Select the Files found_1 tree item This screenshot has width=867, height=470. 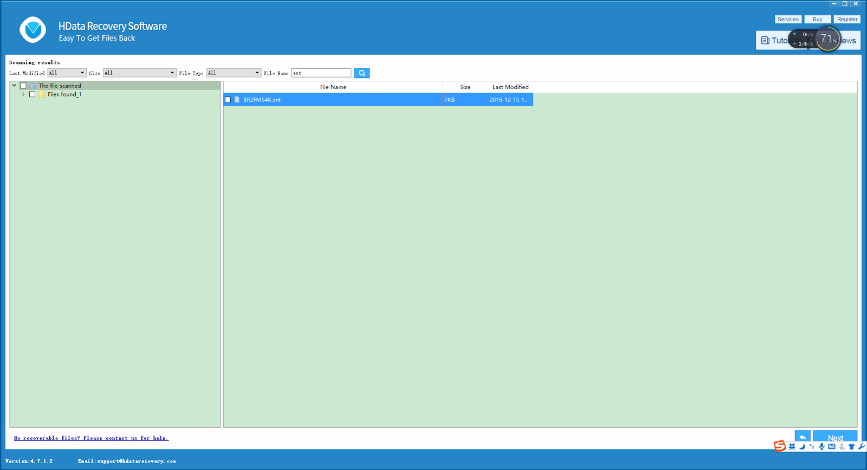(64, 94)
